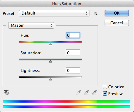
Task: Select the Subtract from Sample eyedropper
Action: 95,92
